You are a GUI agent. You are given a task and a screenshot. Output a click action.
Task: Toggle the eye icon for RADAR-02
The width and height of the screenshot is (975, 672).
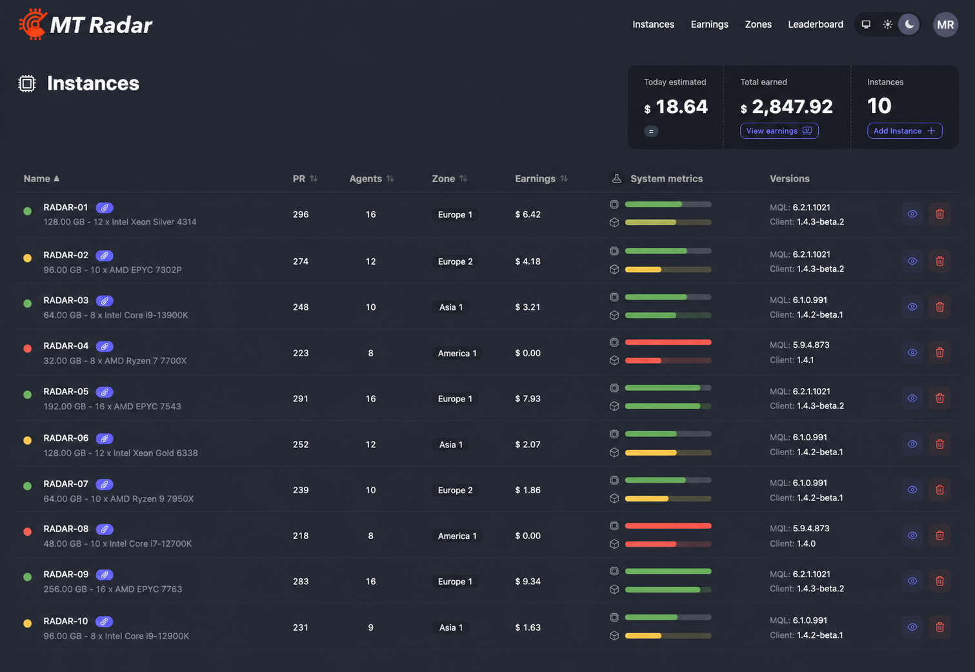(x=912, y=261)
